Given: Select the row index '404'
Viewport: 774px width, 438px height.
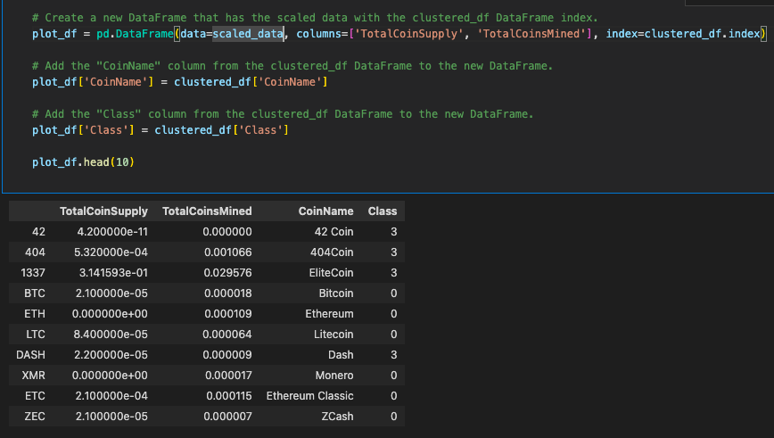Looking at the screenshot, I should [x=35, y=252].
